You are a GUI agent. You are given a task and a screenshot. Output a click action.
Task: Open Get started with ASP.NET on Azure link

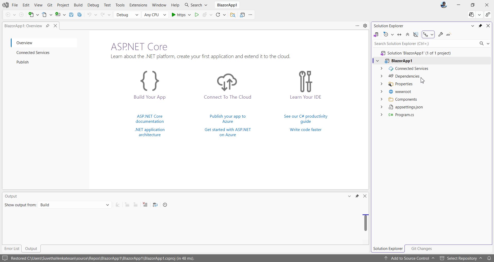tap(228, 132)
